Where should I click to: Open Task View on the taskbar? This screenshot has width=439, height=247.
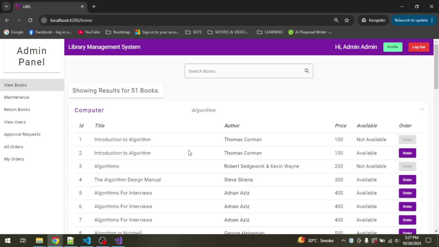[x=23, y=240]
